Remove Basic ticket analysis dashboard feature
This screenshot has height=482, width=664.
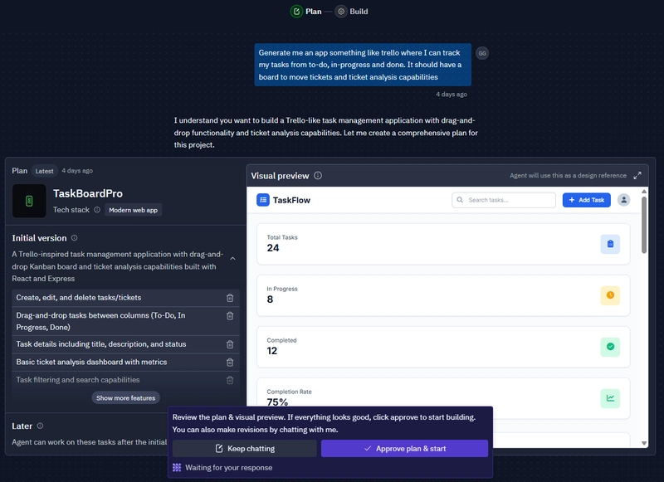(230, 363)
